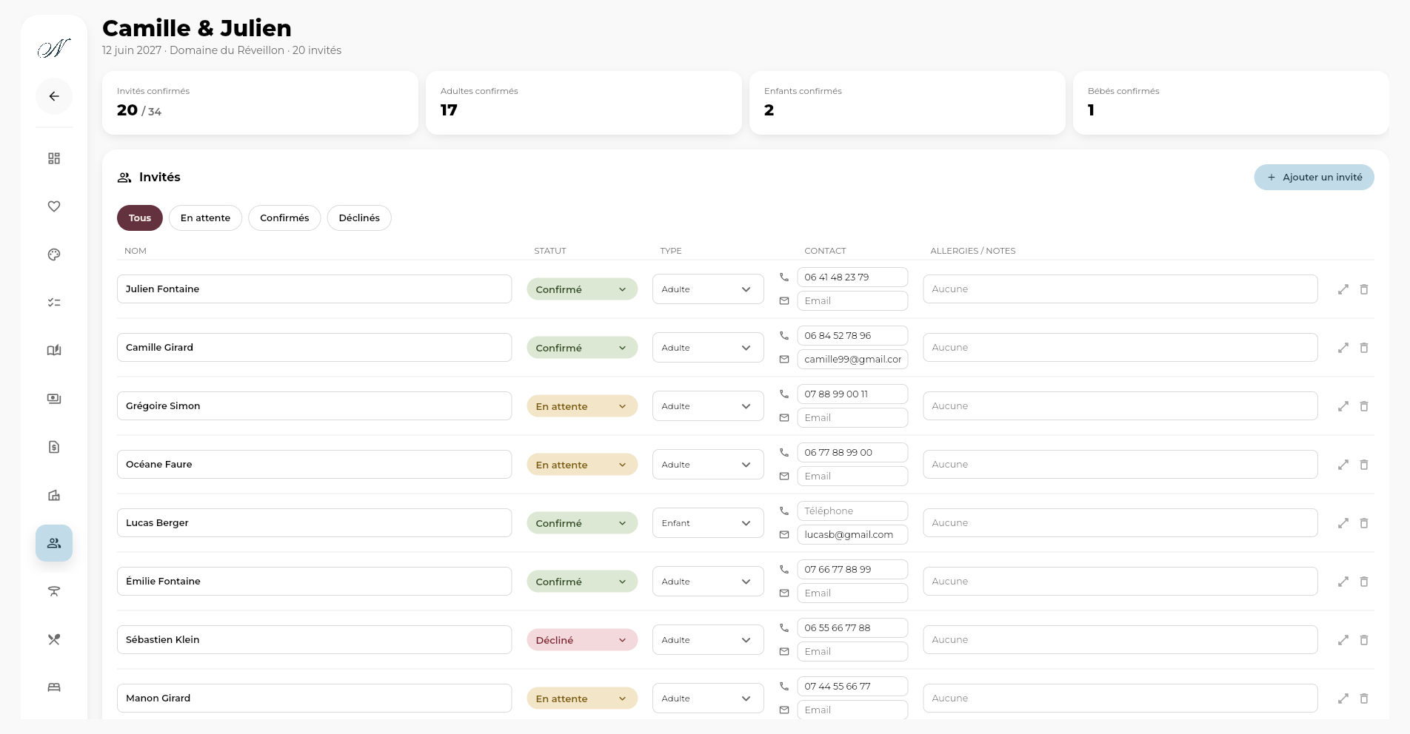
Task: Edit phone number 06 84 52 78 96
Action: [852, 336]
